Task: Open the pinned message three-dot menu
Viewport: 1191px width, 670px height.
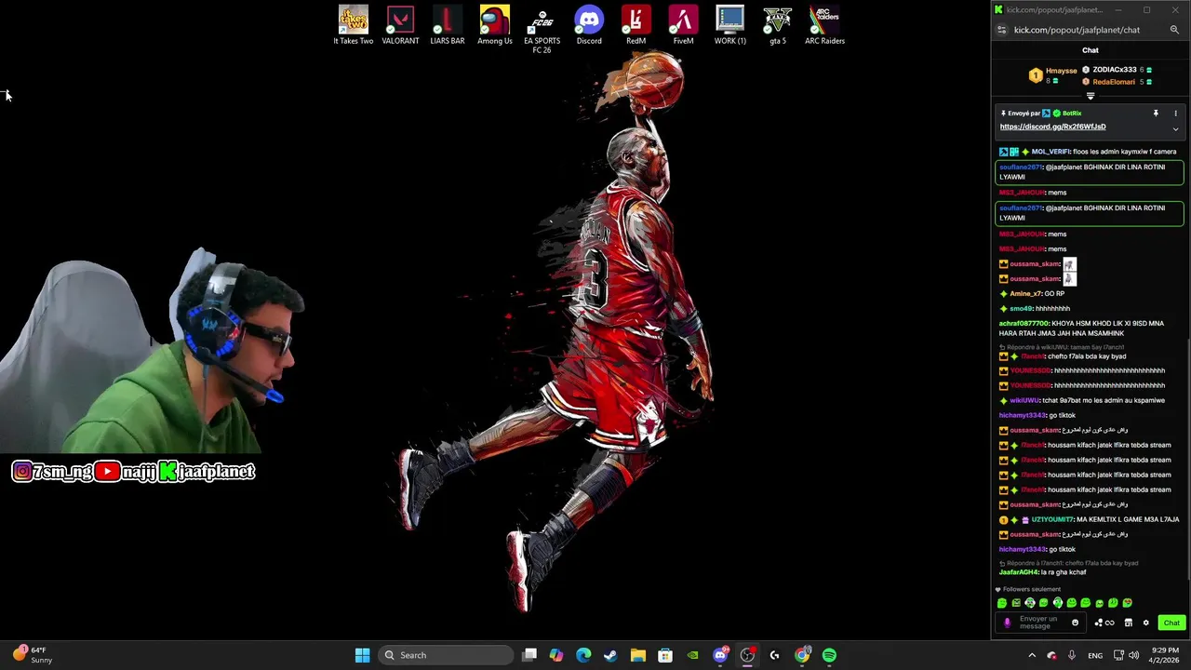Action: click(x=1175, y=114)
